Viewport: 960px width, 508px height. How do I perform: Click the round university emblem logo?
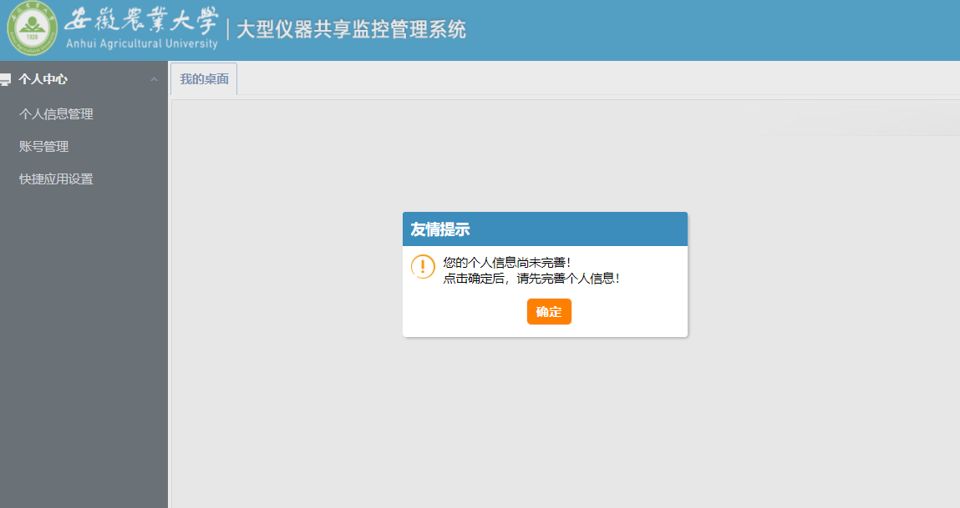click(33, 30)
